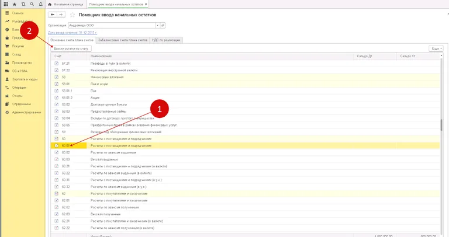Select account row 62.01
The height and width of the screenshot is (237, 449).
point(66,200)
